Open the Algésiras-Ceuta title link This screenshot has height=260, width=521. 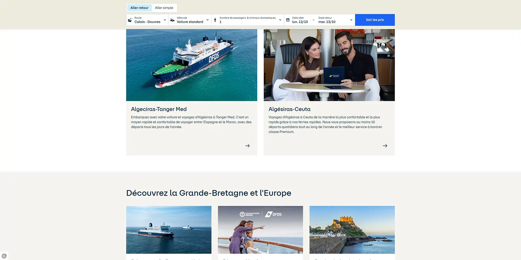tap(289, 109)
